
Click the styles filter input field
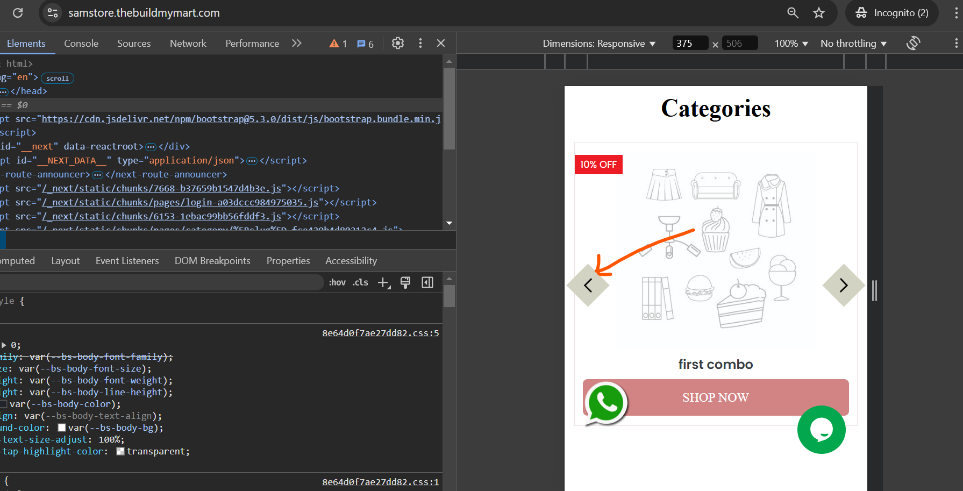161,282
